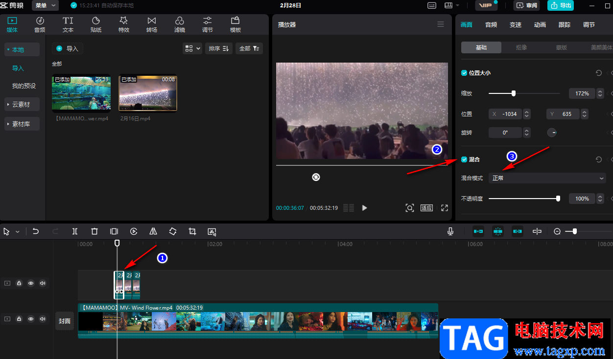Open the 排序 sort dropdown
Image resolution: width=613 pixels, height=359 pixels.
click(218, 48)
